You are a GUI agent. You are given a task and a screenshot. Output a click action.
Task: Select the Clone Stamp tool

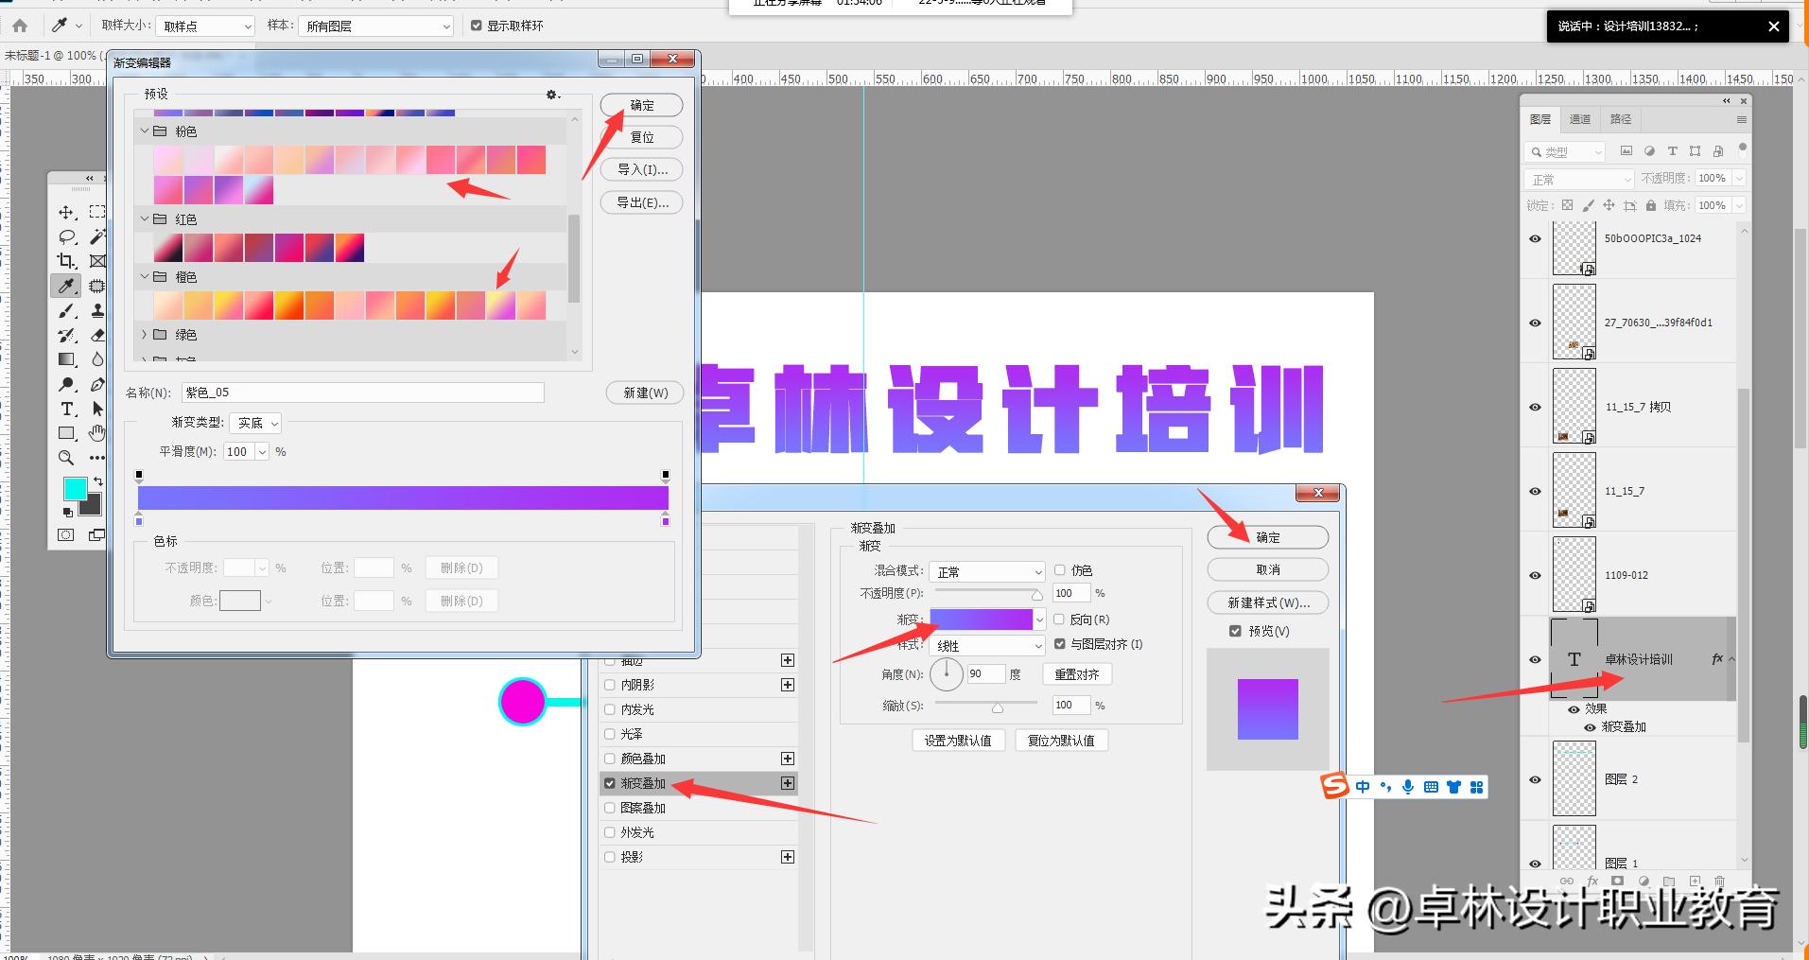(97, 310)
